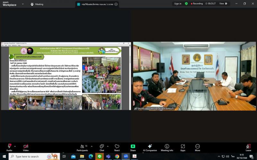Click the meeting timer 00:25:27
The height and width of the screenshot is (160, 257).
click(210, 4)
